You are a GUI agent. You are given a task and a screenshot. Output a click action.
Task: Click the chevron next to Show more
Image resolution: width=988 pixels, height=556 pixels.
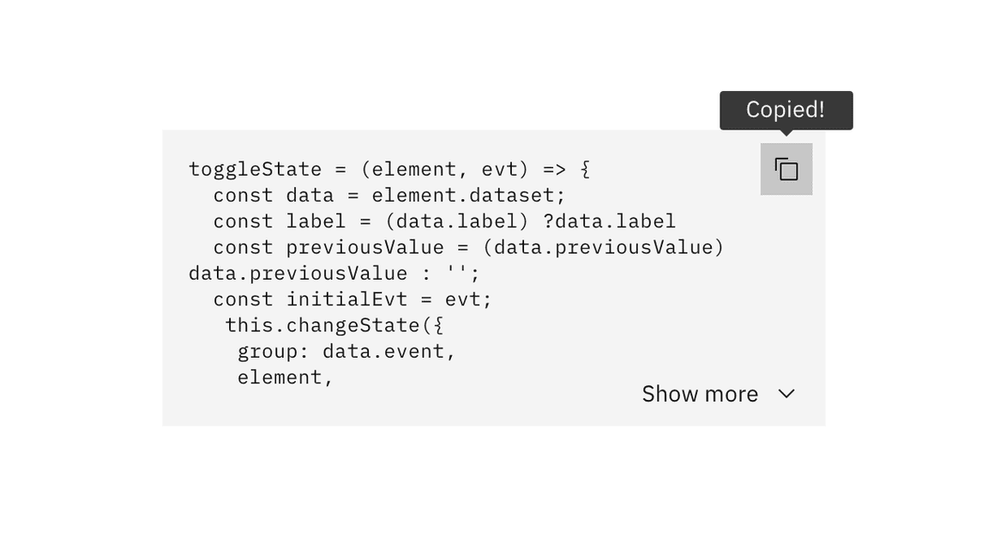(786, 394)
